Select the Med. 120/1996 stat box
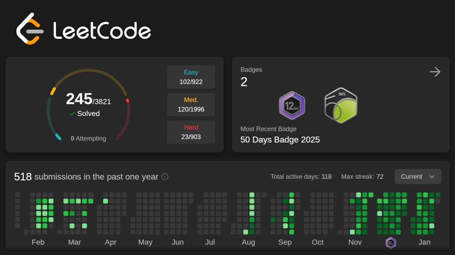The height and width of the screenshot is (255, 455). click(191, 104)
